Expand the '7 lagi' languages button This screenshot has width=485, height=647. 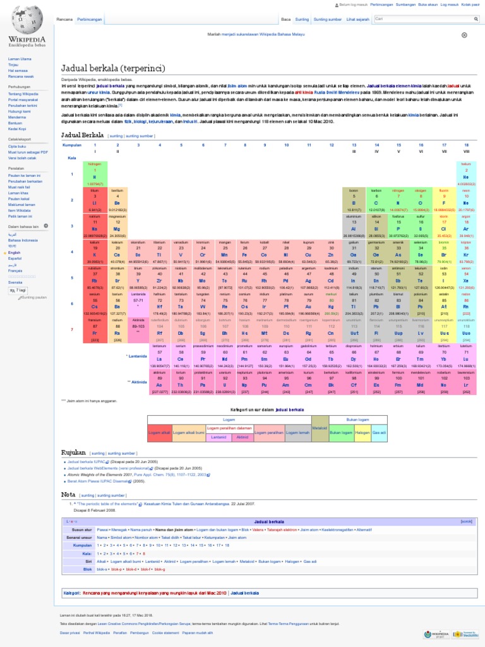(x=18, y=291)
